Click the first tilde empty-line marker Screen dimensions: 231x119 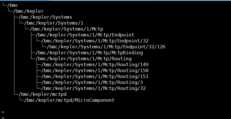3,112
